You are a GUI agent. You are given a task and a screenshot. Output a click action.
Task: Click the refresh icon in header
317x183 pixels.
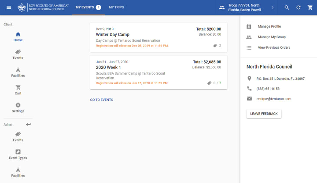(x=298, y=7)
